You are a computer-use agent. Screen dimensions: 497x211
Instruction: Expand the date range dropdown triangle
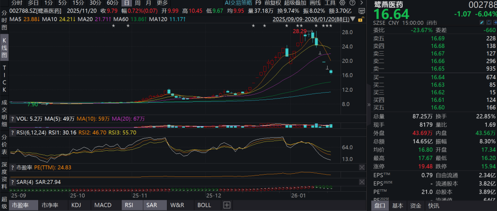(x=353, y=19)
